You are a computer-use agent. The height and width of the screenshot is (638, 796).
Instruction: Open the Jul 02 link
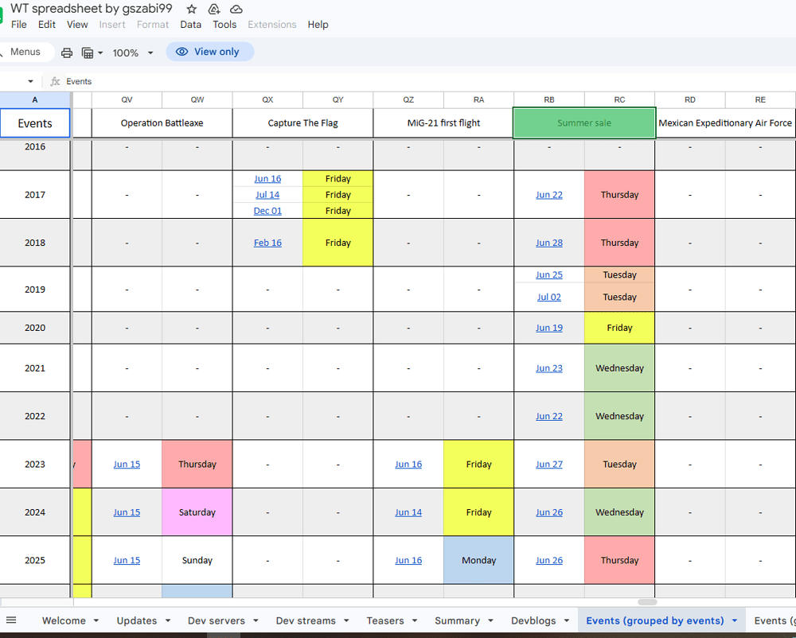(549, 298)
